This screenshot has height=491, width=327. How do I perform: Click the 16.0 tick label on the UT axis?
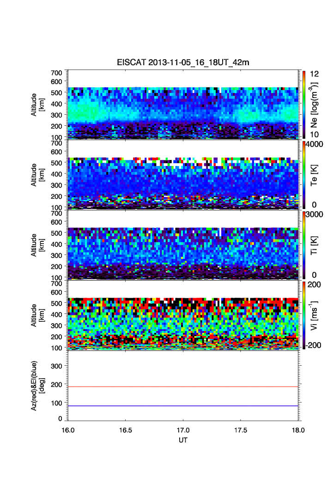(68, 430)
